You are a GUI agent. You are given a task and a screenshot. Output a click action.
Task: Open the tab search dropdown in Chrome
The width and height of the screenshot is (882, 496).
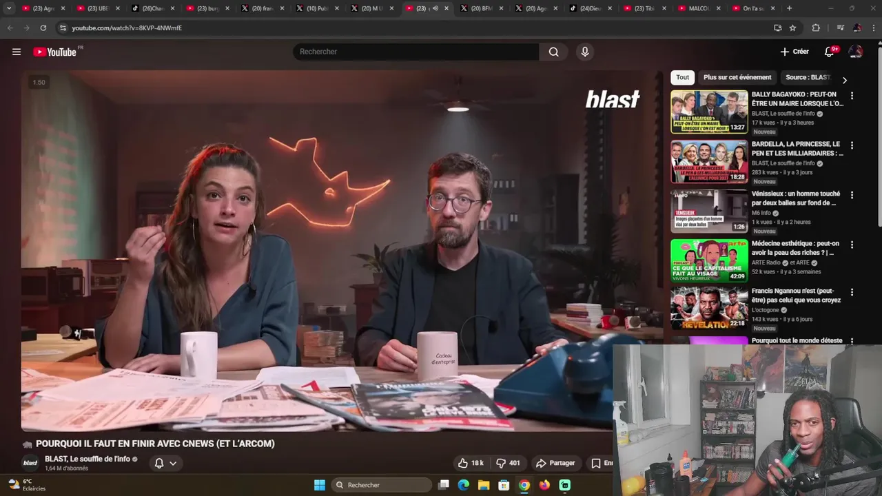9,8
